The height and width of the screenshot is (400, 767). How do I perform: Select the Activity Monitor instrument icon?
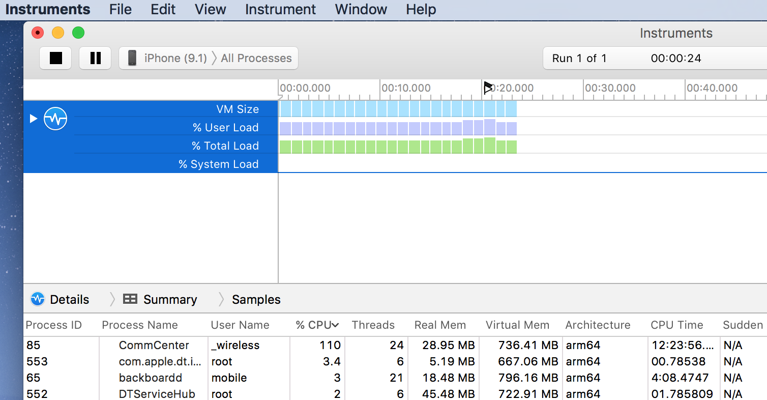pyautogui.click(x=55, y=119)
